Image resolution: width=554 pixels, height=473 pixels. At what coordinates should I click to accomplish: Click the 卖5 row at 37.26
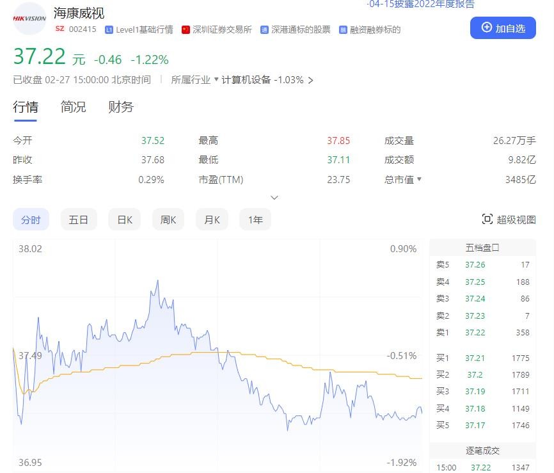point(482,264)
